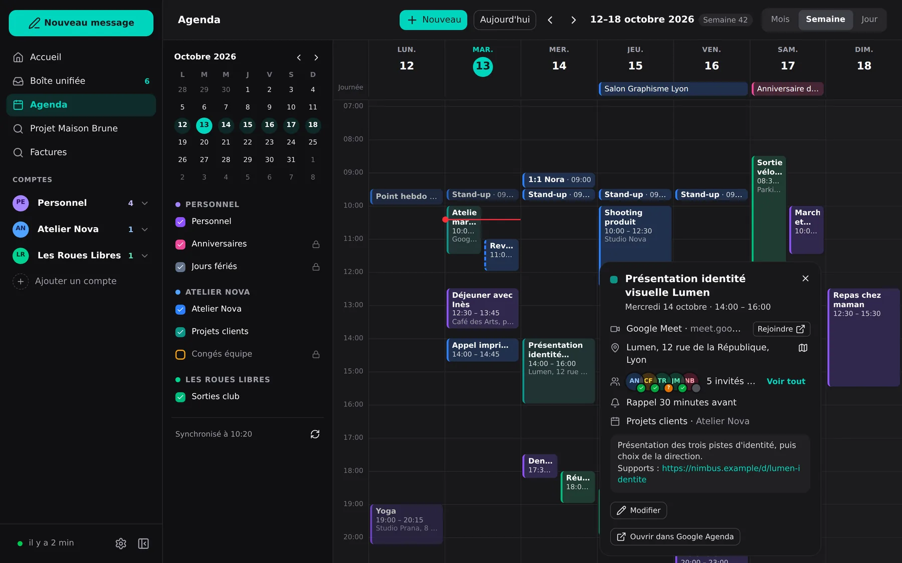Image resolution: width=902 pixels, height=563 pixels.
Task: Click lock icon beside Jours fériés
Action: [x=316, y=267]
